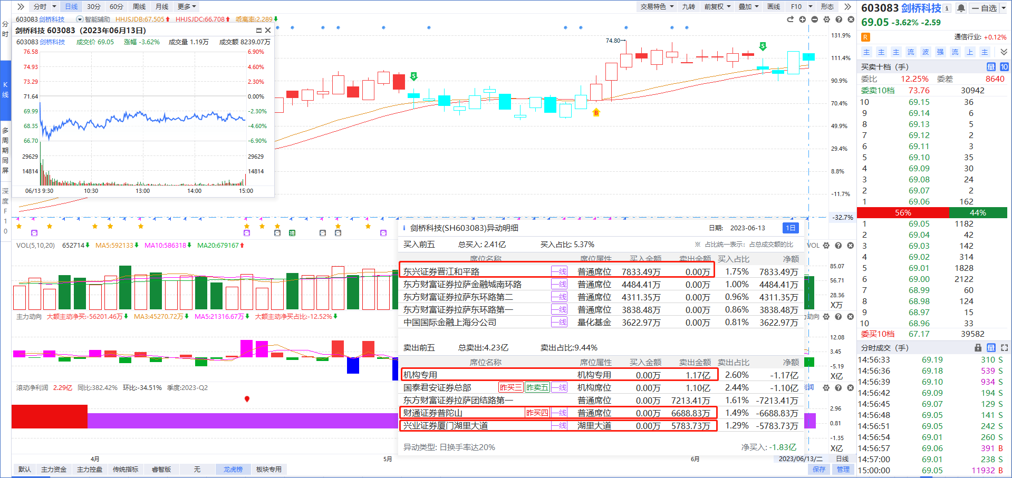Close main chart indicator with x icon
This screenshot has height=478, width=1012.
click(851, 19)
